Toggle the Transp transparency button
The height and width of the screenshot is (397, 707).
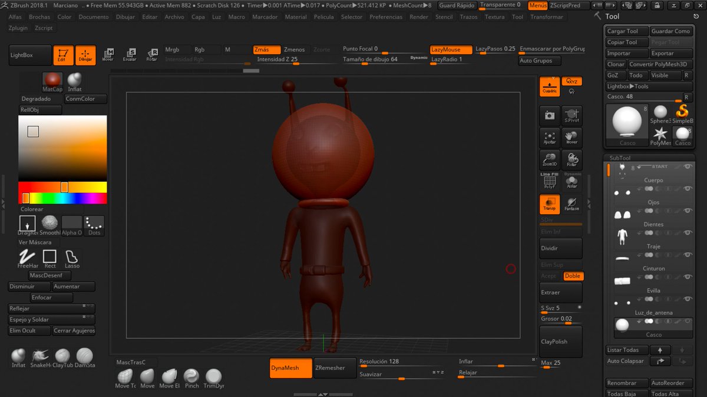point(550,204)
